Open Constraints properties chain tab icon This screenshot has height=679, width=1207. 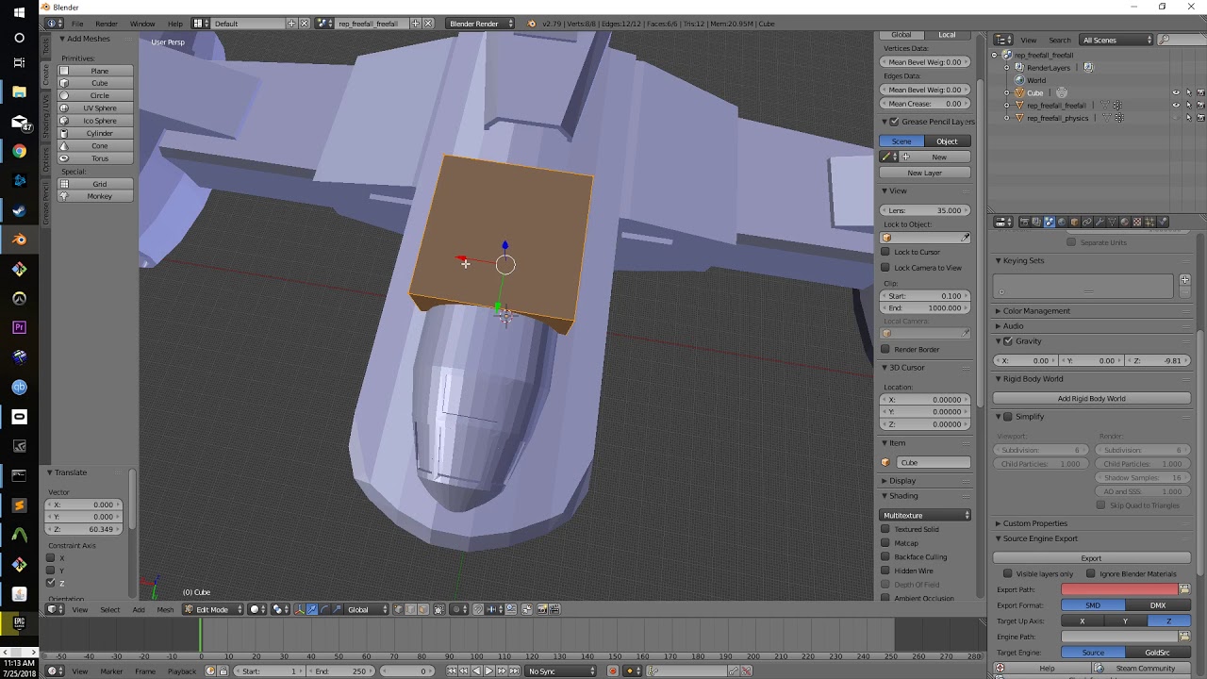point(1087,222)
